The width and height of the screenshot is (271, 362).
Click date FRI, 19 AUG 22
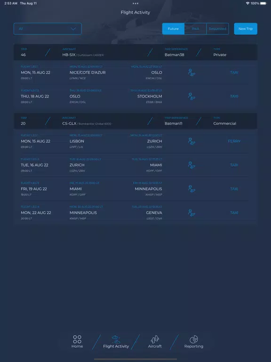coord(34,189)
